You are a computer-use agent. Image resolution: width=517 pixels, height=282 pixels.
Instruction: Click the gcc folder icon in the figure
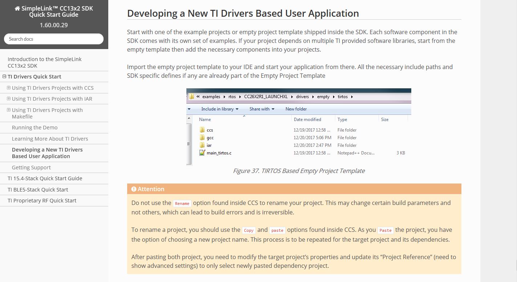(x=202, y=137)
